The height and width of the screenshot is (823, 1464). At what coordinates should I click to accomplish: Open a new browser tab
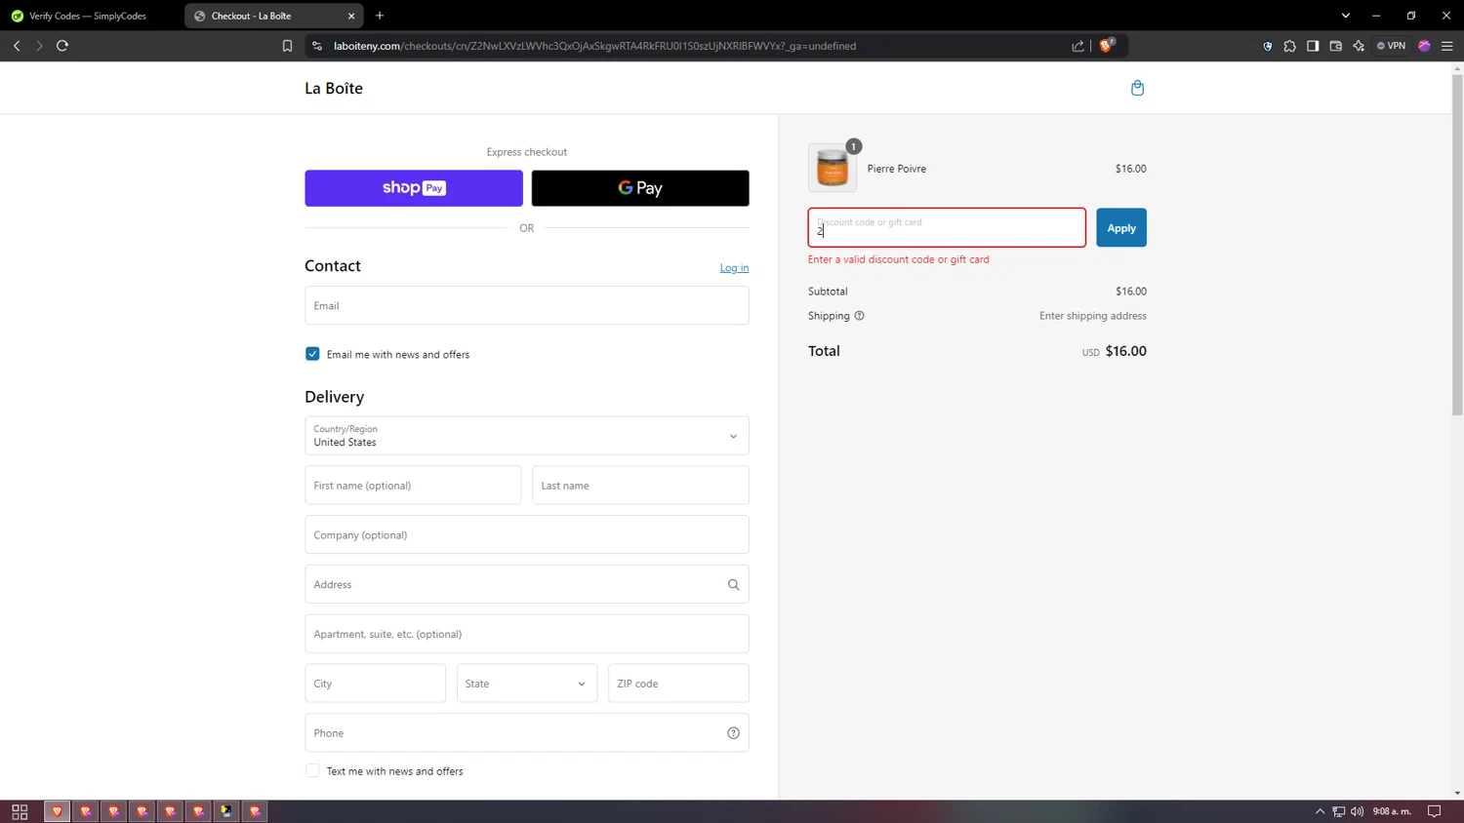point(380,16)
